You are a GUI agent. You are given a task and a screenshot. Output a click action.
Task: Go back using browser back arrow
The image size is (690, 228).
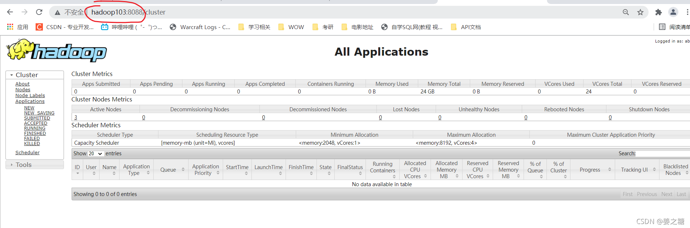[10, 12]
